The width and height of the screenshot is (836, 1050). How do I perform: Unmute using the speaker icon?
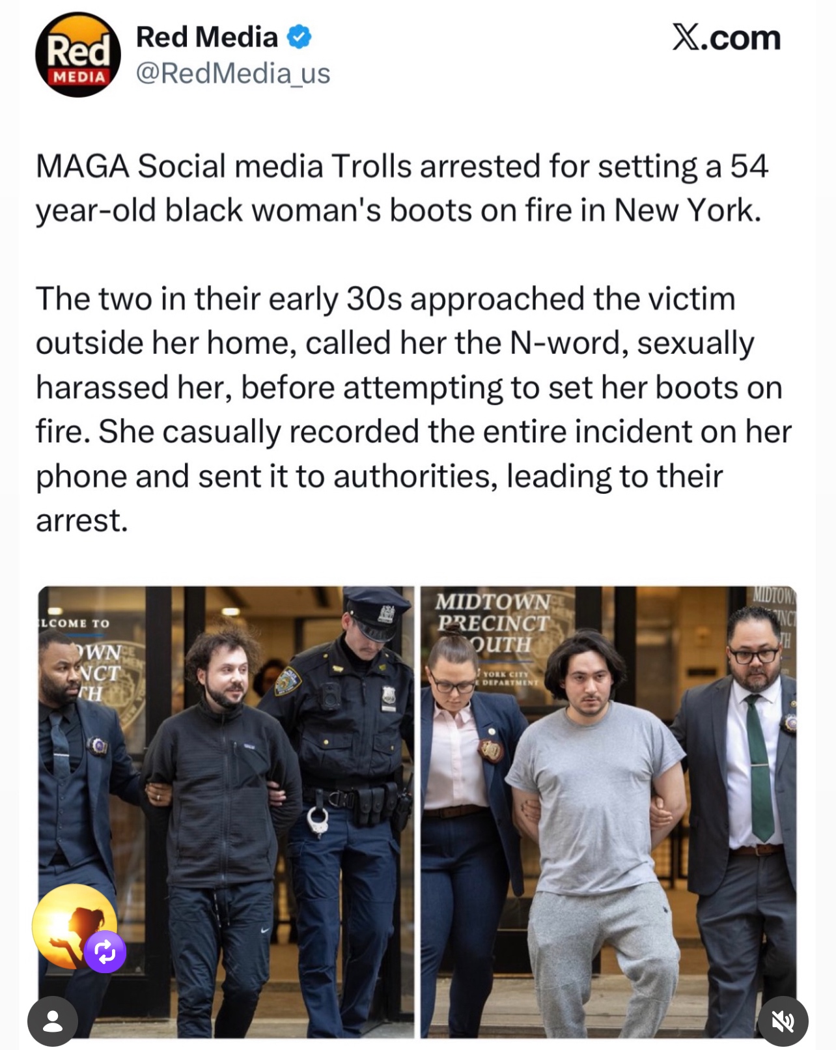[x=783, y=1022]
